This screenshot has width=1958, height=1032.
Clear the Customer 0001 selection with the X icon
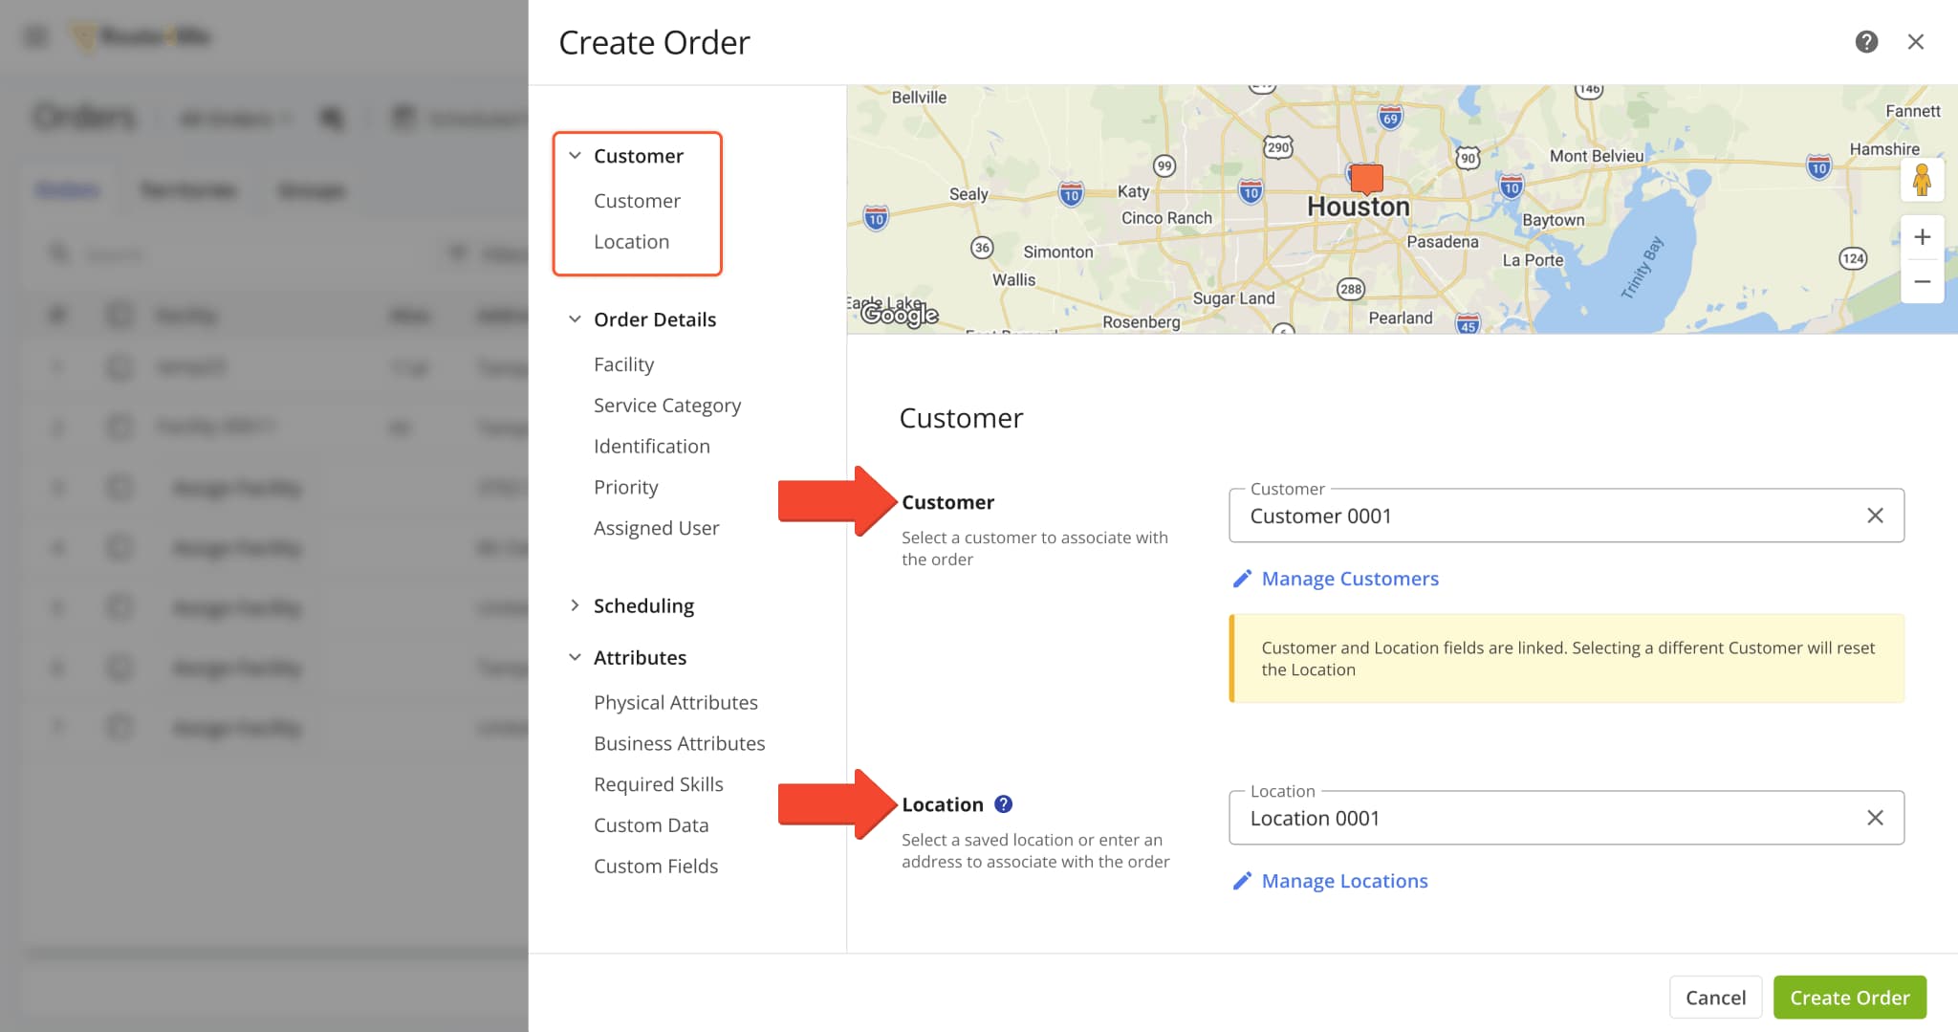tap(1875, 516)
